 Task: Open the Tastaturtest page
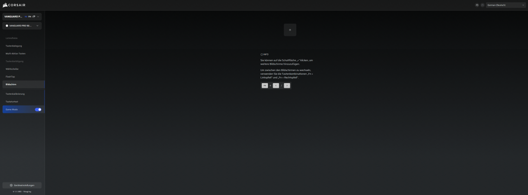(x=12, y=102)
